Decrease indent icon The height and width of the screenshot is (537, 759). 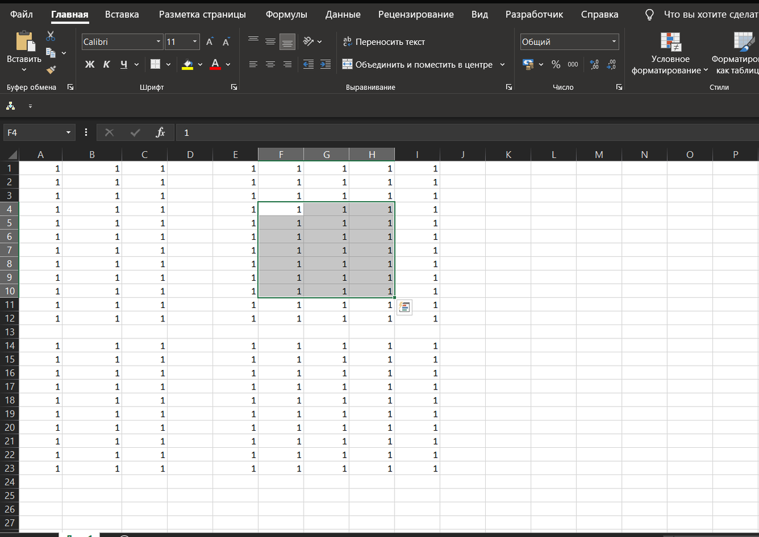pos(309,64)
